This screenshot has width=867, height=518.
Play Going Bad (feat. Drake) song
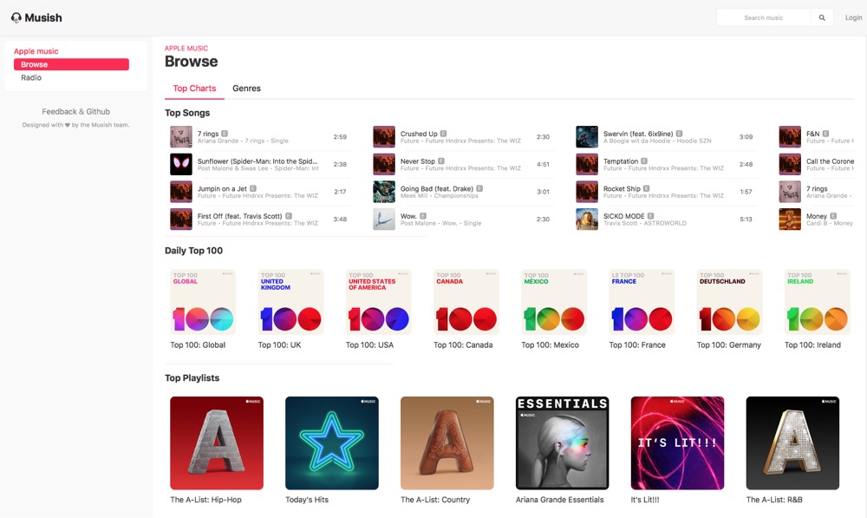[x=463, y=192]
